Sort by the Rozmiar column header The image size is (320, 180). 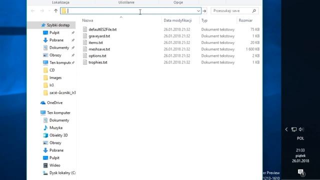pos(245,20)
